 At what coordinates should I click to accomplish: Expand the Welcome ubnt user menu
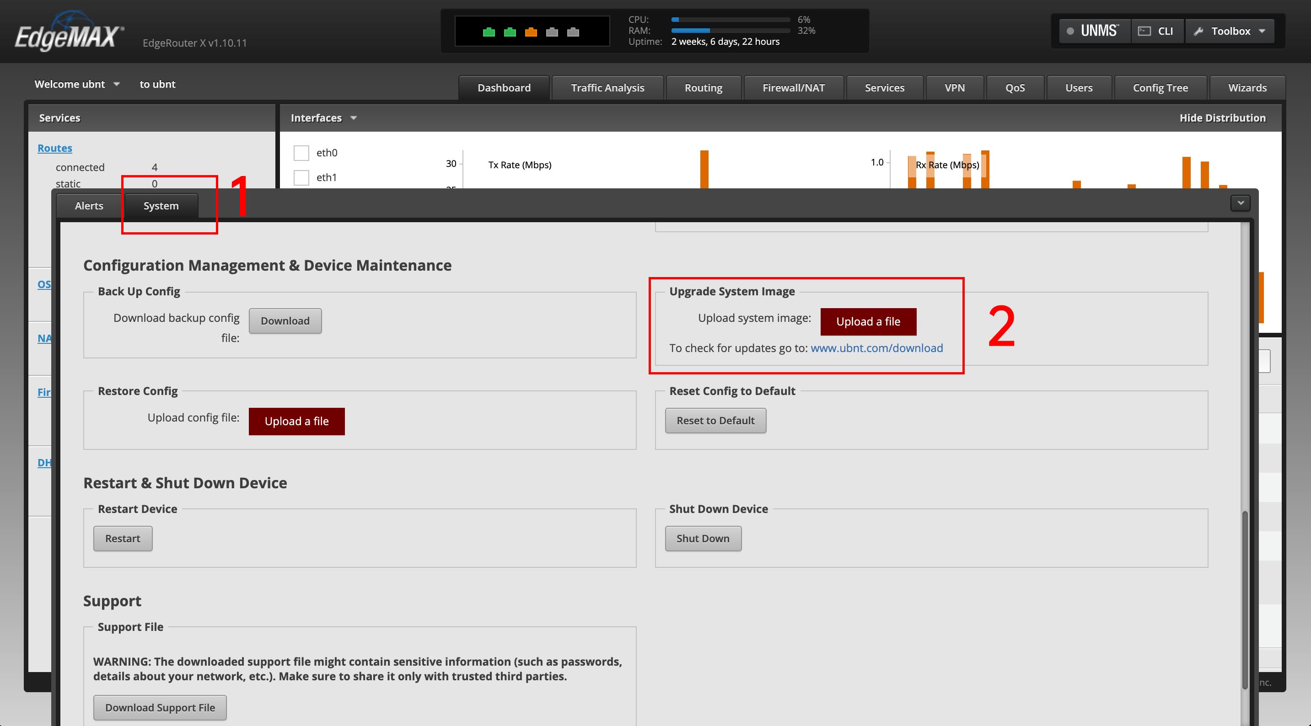pyautogui.click(x=77, y=84)
